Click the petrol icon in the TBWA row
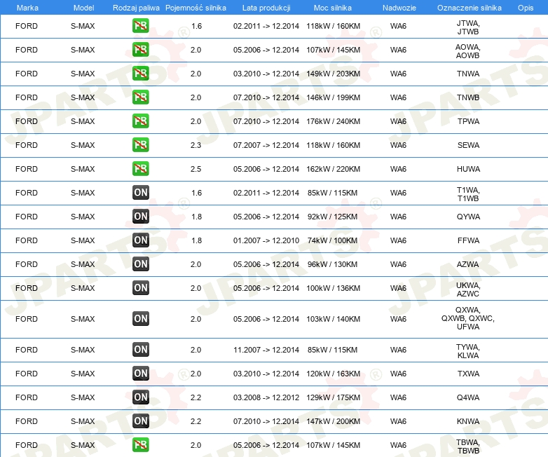548x457 pixels. click(x=140, y=445)
